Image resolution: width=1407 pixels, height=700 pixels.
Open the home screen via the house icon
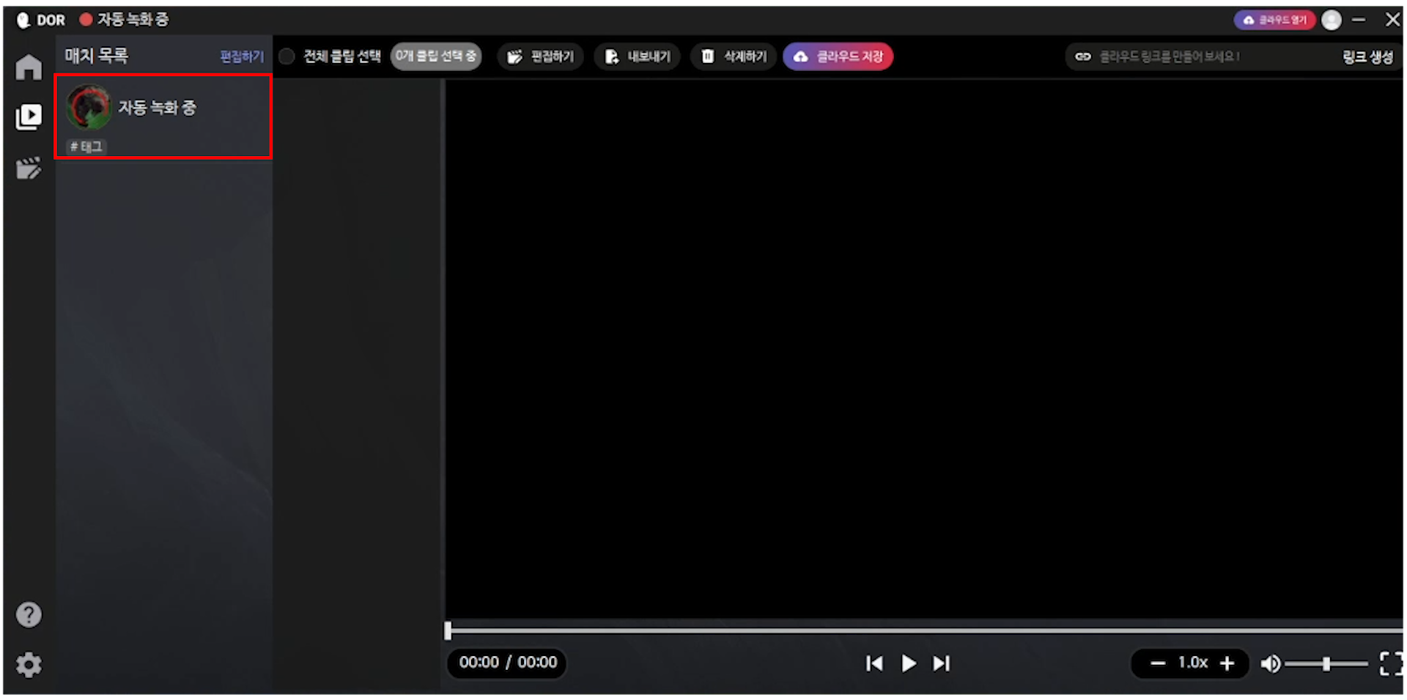[29, 66]
